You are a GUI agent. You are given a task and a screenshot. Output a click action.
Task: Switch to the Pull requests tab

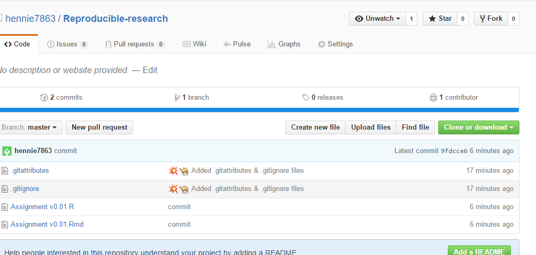(135, 44)
